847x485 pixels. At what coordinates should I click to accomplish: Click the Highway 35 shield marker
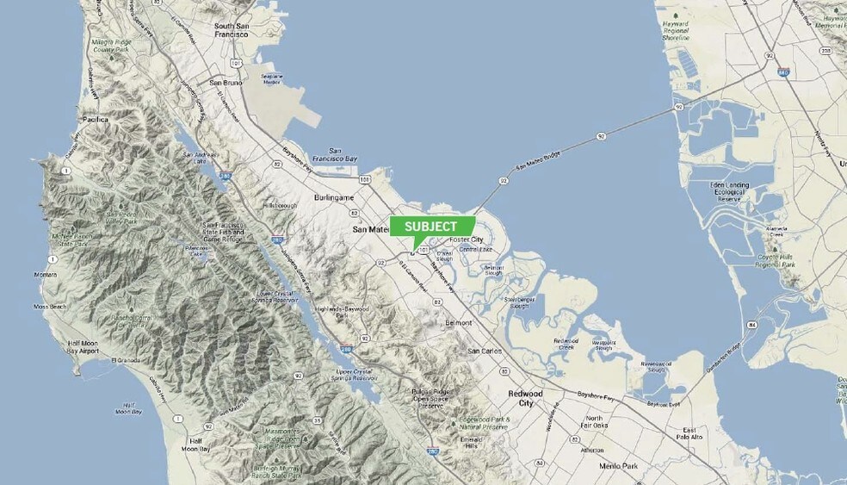[317, 420]
